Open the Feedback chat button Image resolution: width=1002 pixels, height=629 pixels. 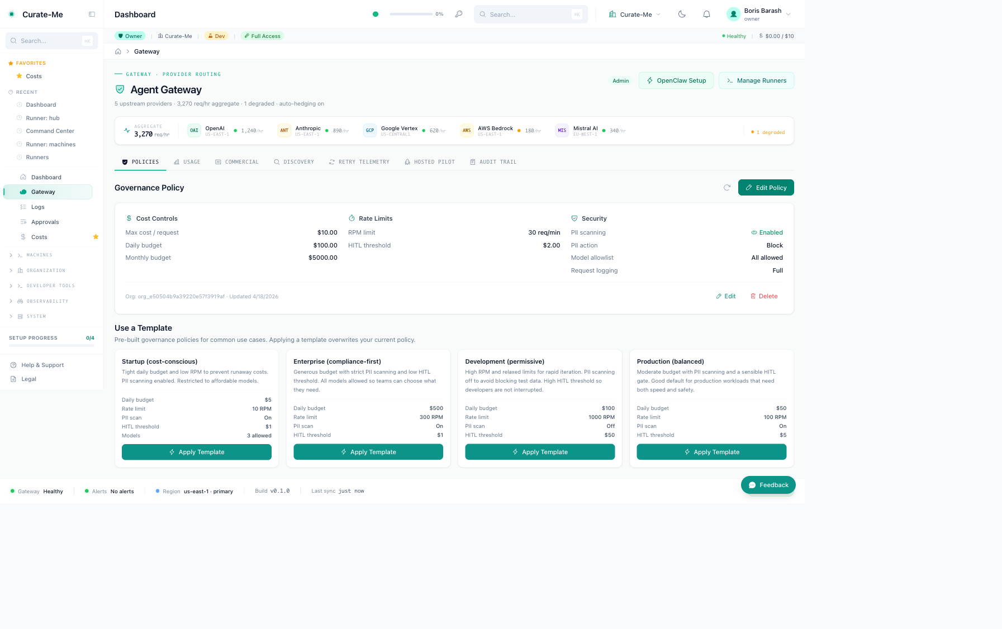tap(768, 485)
